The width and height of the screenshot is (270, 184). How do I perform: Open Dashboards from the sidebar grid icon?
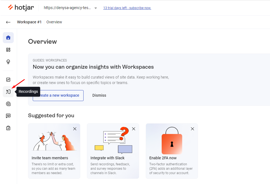[8, 50]
